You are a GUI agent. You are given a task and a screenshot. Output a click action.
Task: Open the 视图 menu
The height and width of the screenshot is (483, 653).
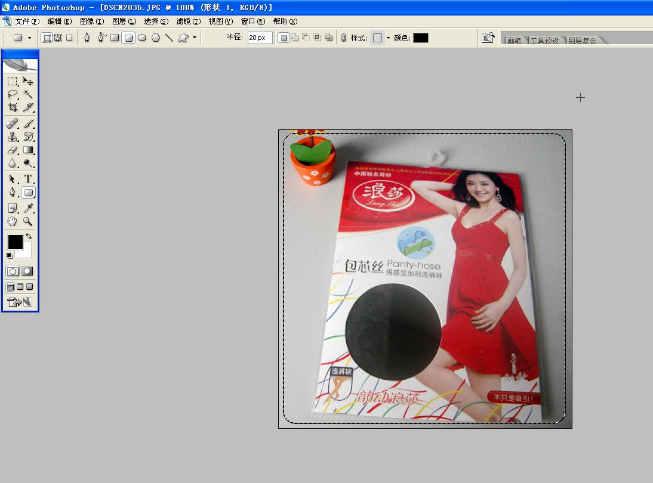coord(221,21)
